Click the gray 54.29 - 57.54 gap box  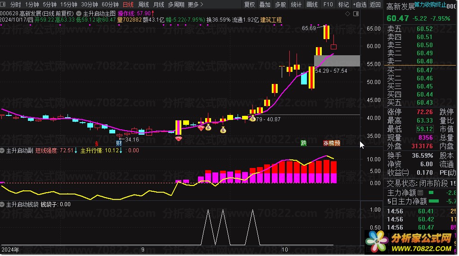point(337,61)
